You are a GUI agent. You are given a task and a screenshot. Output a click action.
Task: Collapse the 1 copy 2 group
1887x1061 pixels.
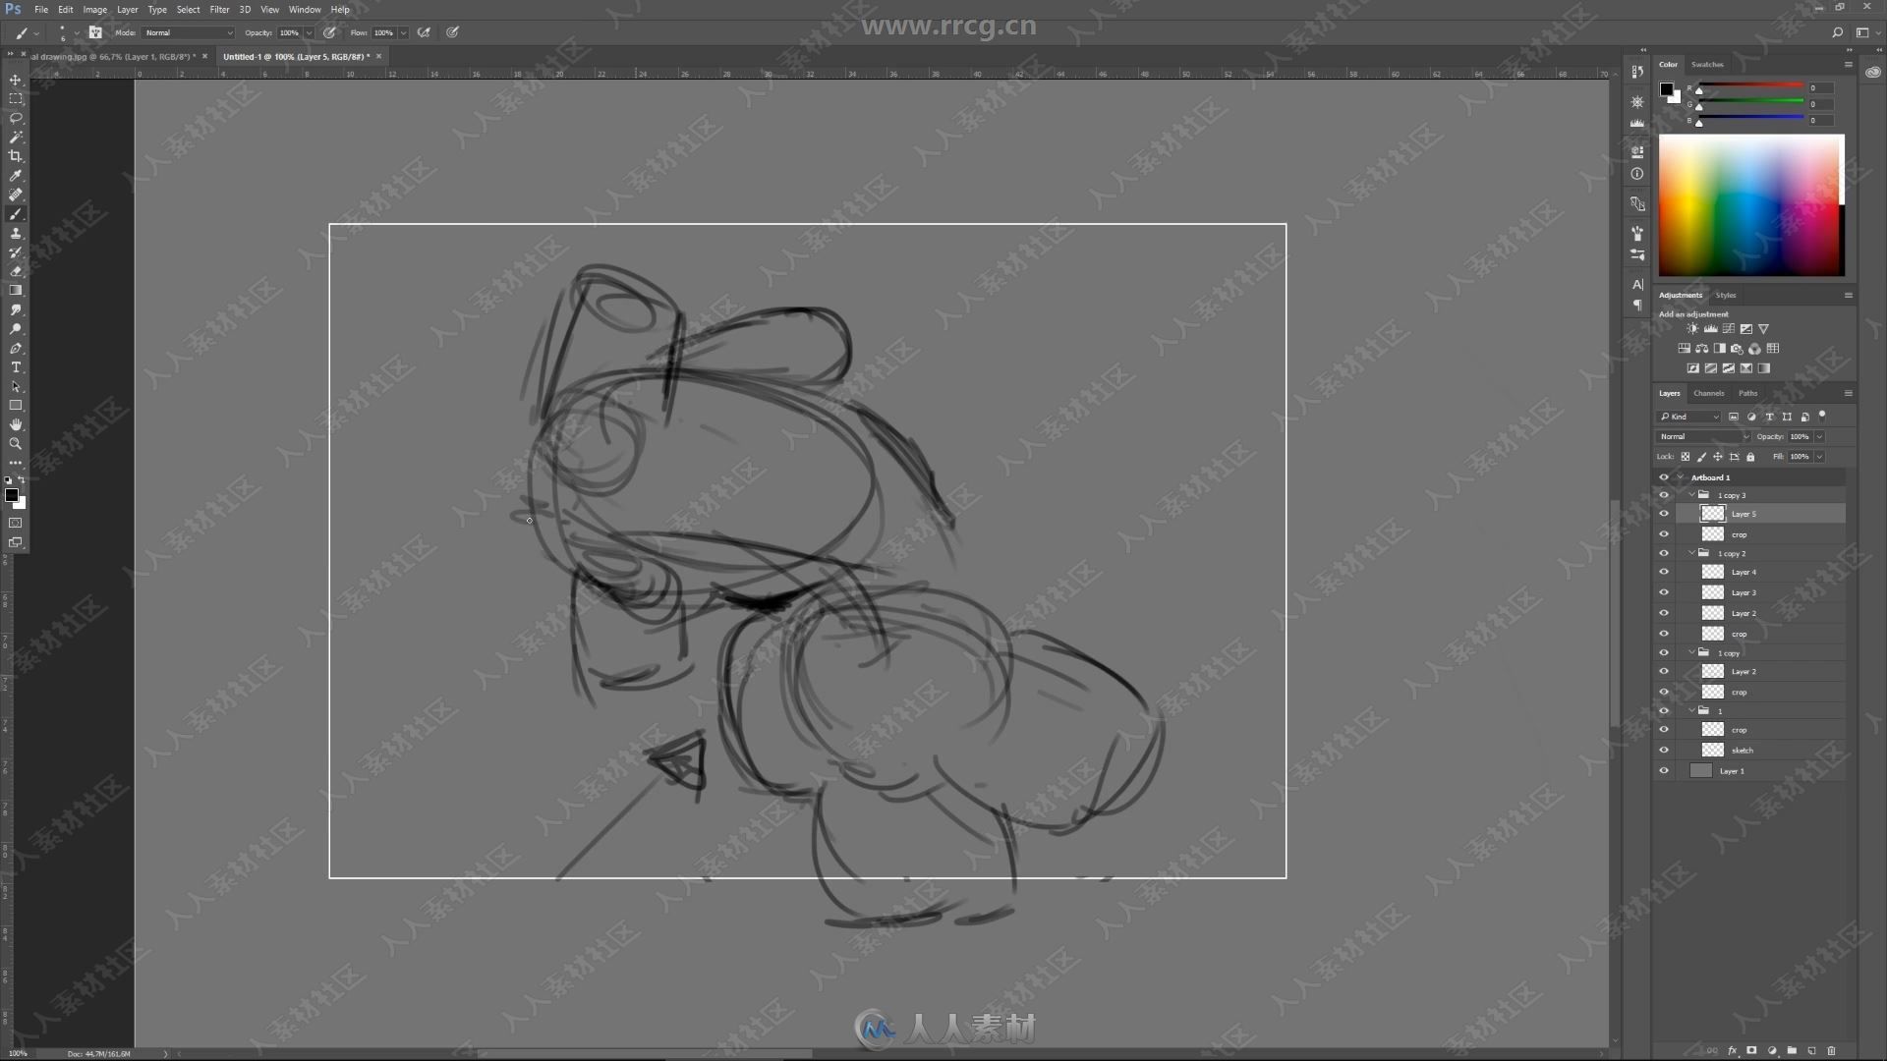[1692, 553]
